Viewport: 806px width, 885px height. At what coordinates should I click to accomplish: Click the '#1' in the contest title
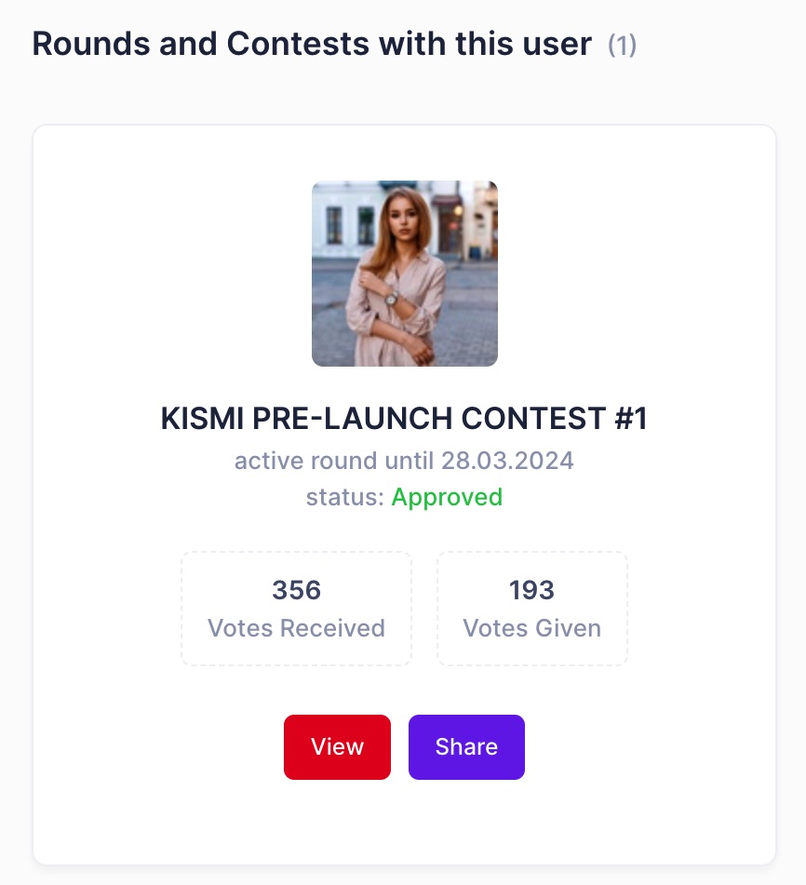point(630,418)
